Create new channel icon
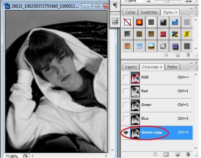The height and width of the screenshot is (158, 201). pyautogui.click(x=177, y=154)
